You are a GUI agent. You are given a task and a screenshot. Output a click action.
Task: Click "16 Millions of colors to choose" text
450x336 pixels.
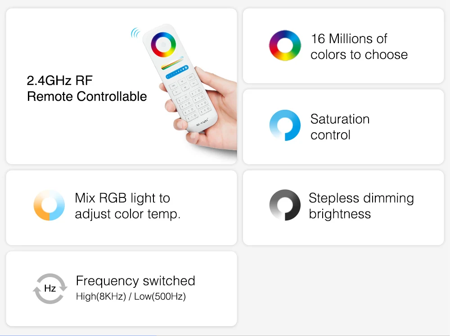359,46
